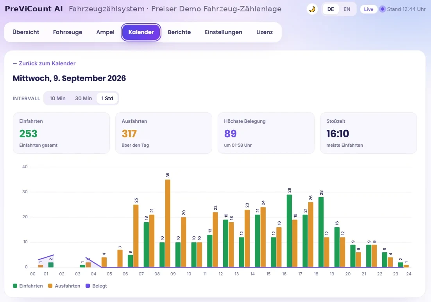This screenshot has width=431, height=302.
Task: Click the purple live status dot
Action: (x=382, y=9)
